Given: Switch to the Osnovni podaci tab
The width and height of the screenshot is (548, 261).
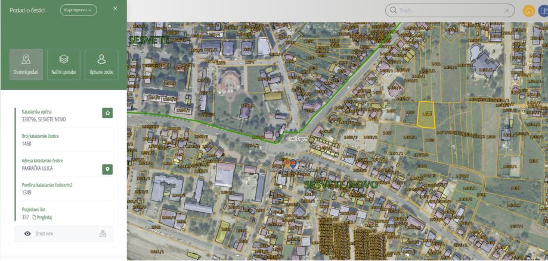Looking at the screenshot, I should pos(26,64).
